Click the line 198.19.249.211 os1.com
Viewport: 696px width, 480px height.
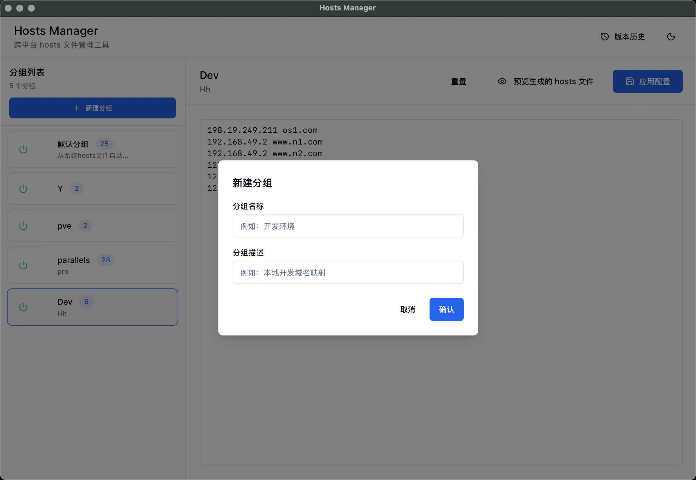click(x=262, y=130)
